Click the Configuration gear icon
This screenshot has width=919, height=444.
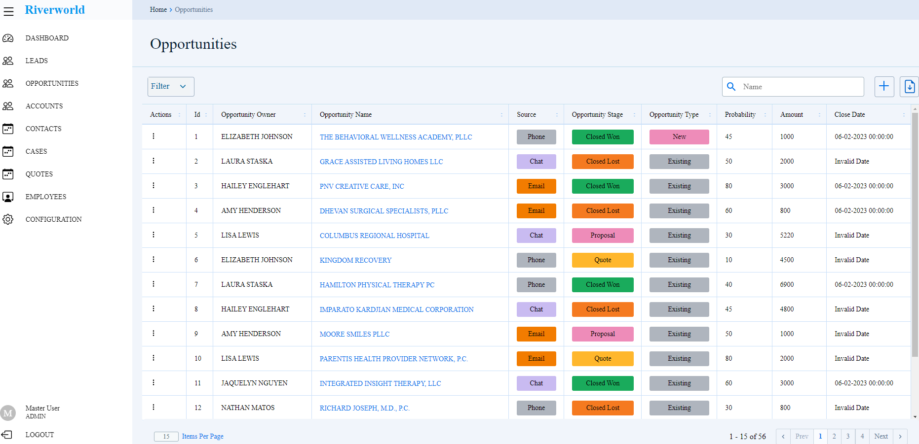tap(8, 219)
